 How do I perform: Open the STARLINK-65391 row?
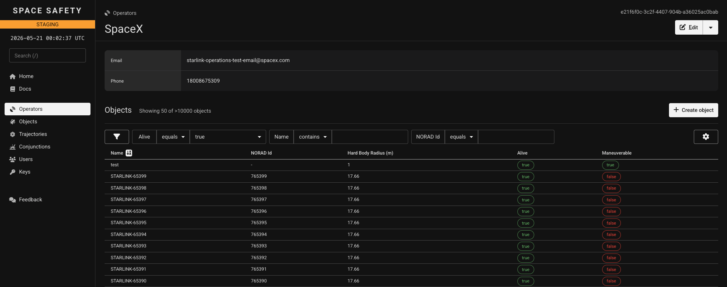[x=411, y=269]
